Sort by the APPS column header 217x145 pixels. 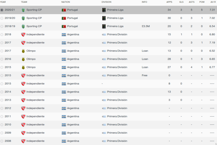coord(169,2)
